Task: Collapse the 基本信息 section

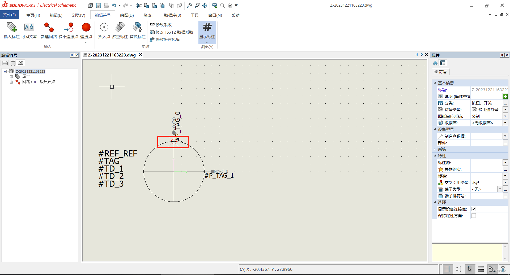Action: click(435, 83)
